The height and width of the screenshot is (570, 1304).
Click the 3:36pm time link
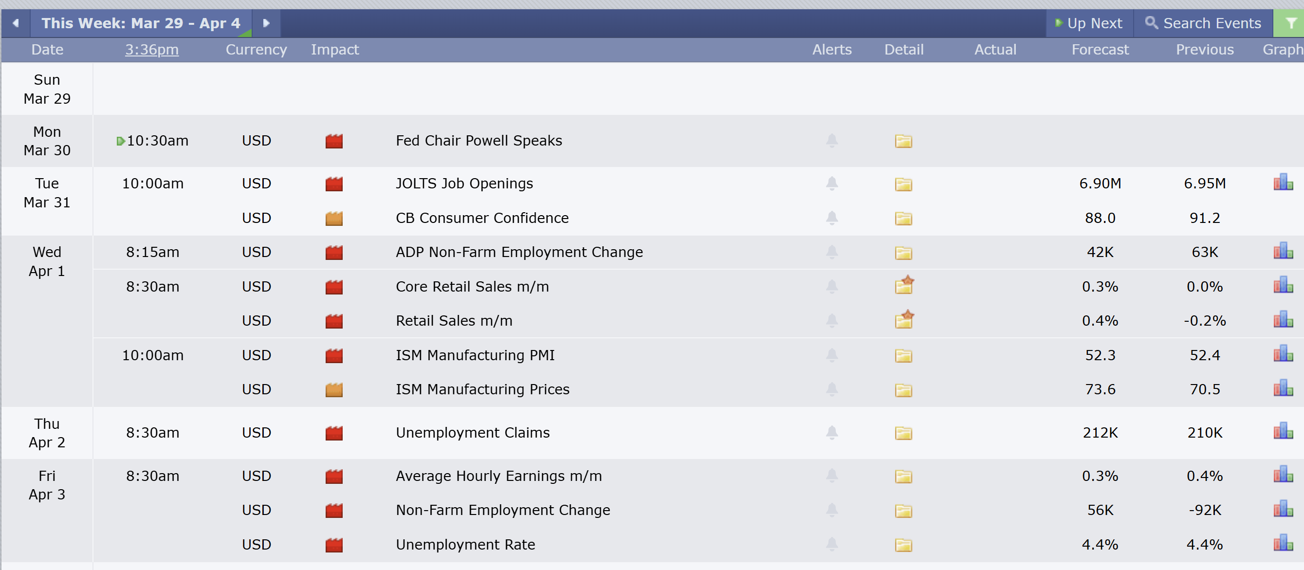point(152,50)
